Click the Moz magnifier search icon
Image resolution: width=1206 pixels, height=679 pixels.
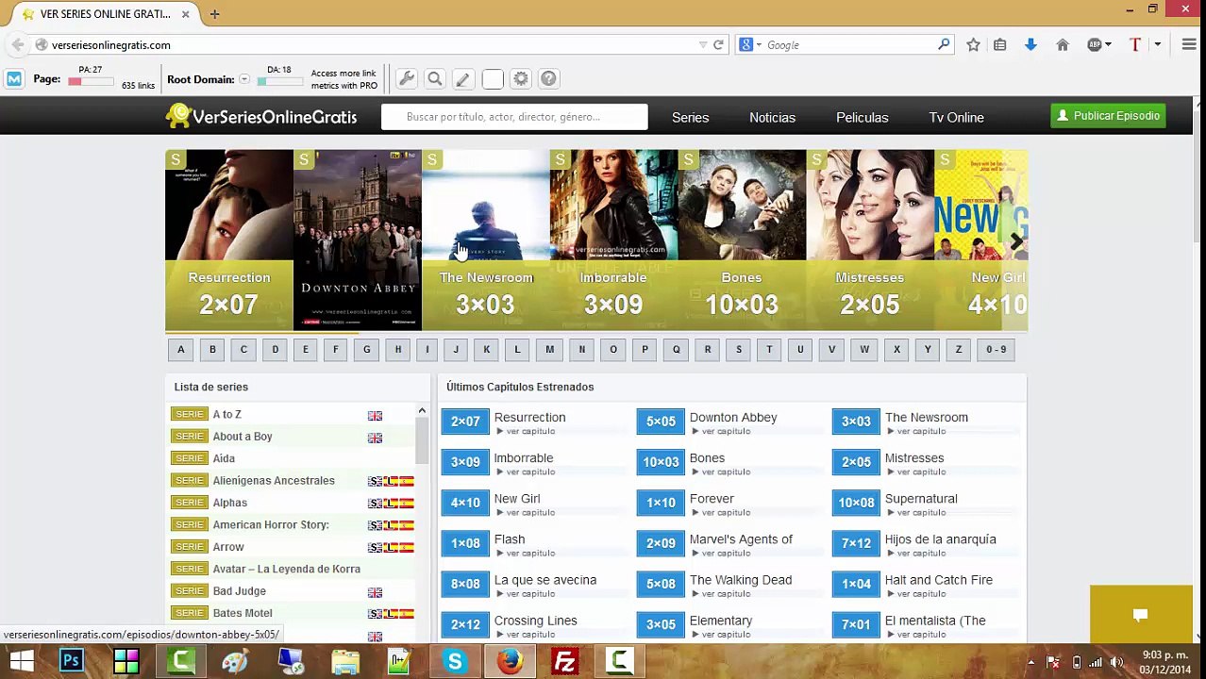(x=435, y=79)
